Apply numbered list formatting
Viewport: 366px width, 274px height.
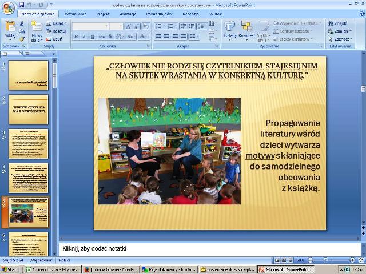[x=172, y=26]
